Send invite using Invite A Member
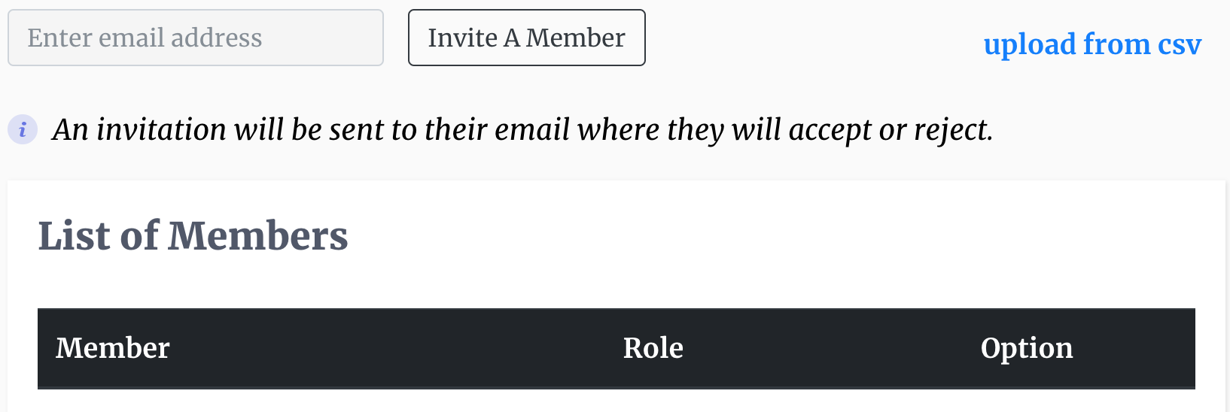 click(x=527, y=38)
